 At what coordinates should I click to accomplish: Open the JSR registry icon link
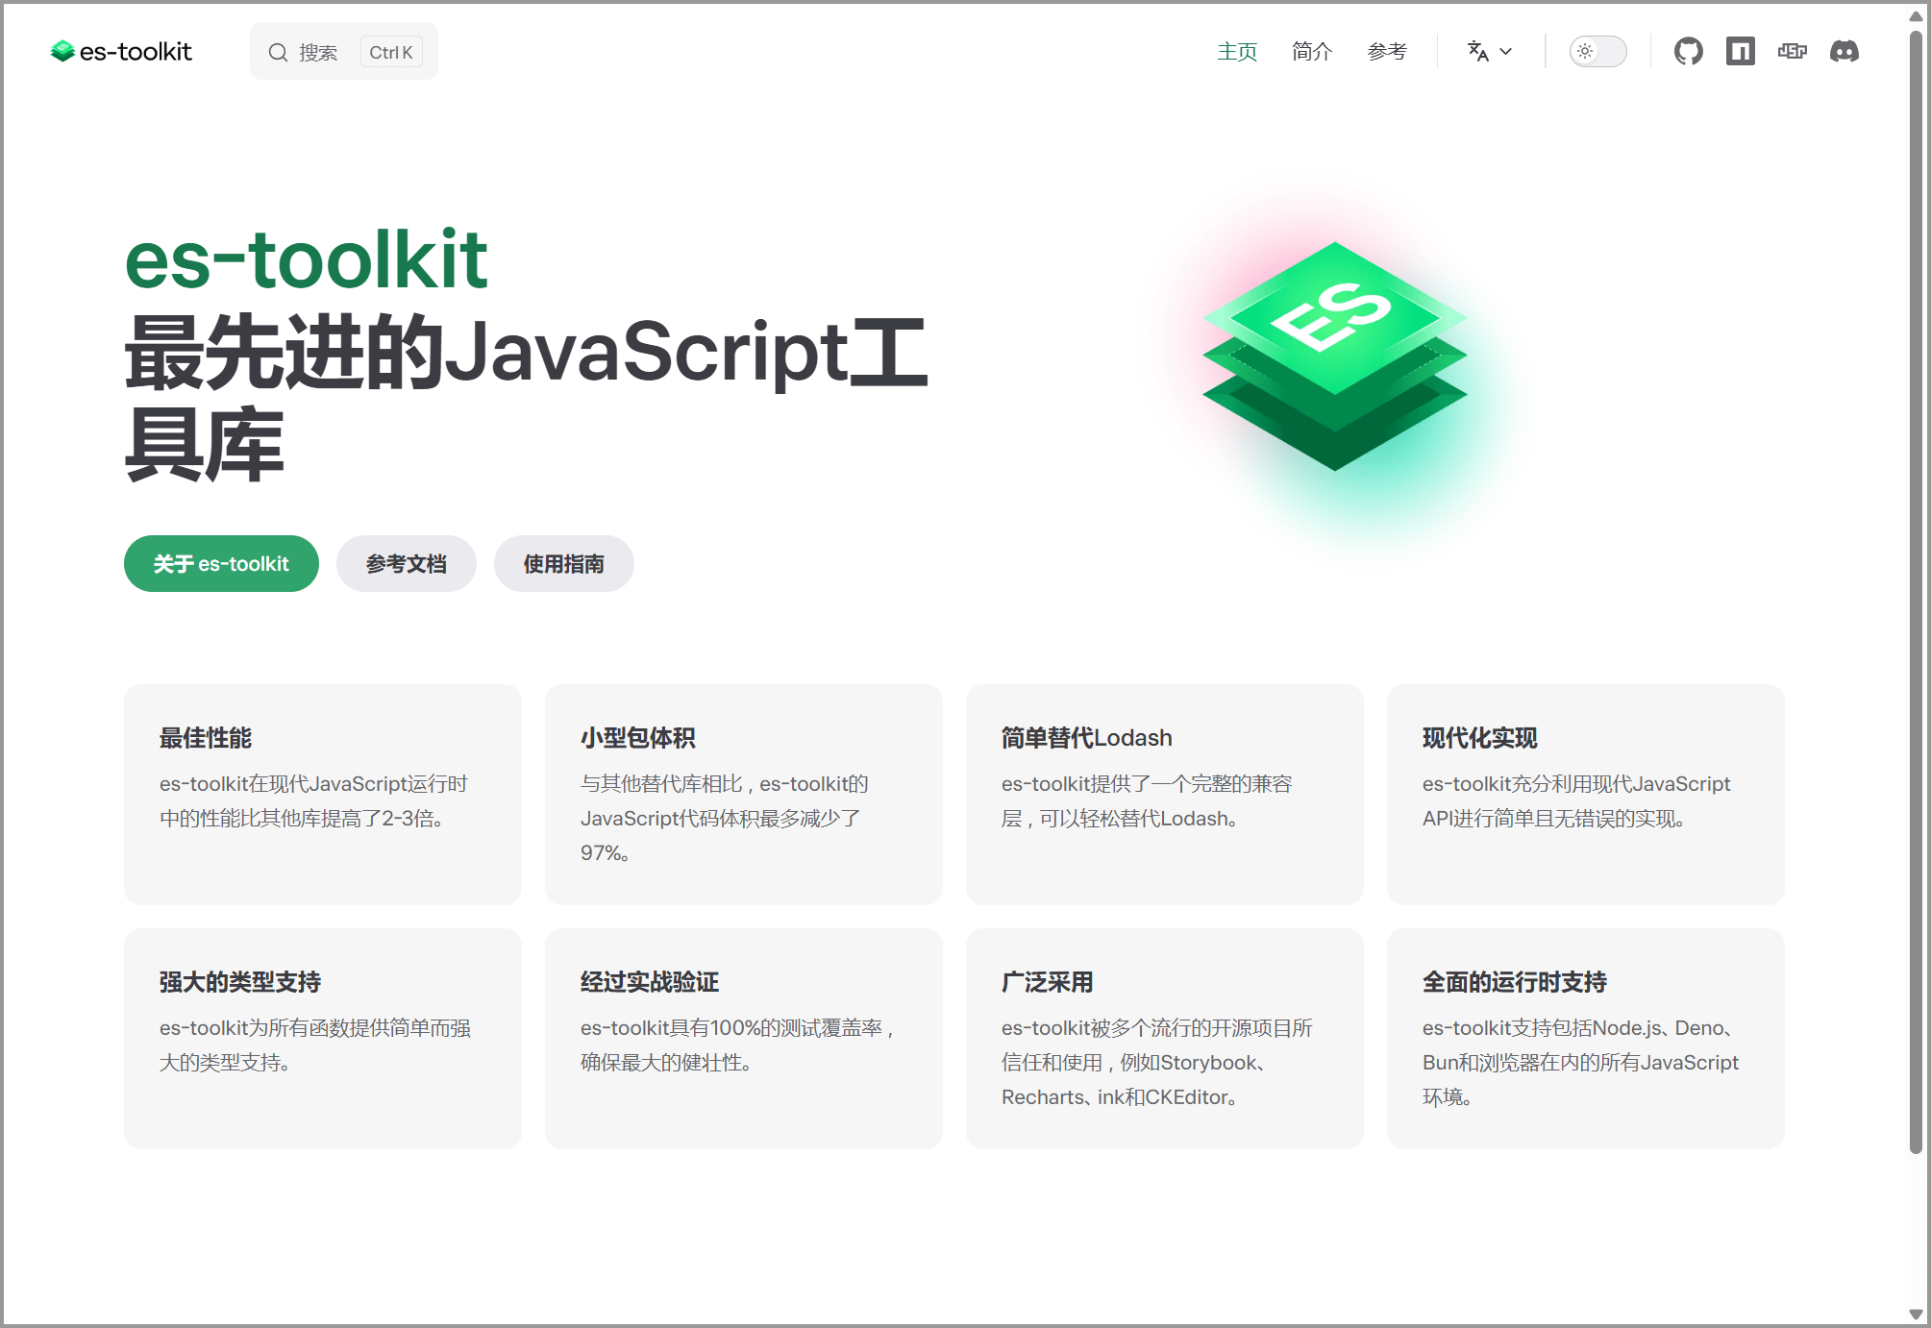click(x=1792, y=51)
